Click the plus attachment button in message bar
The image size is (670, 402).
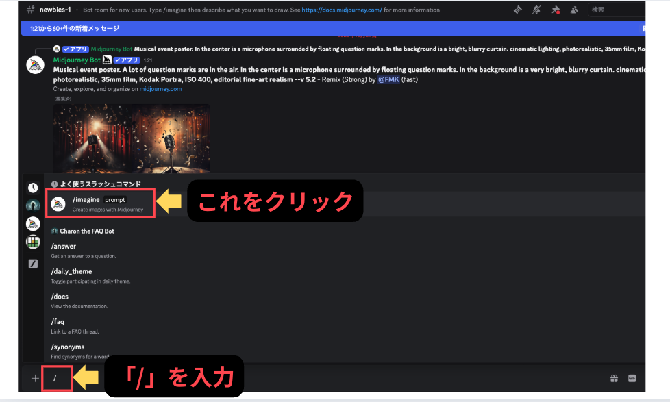[x=35, y=378]
